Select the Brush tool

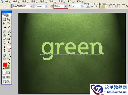pos(9,31)
